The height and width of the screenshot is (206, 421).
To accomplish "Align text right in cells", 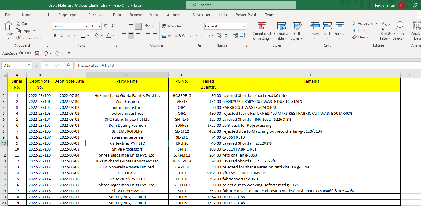I will 138,35.
